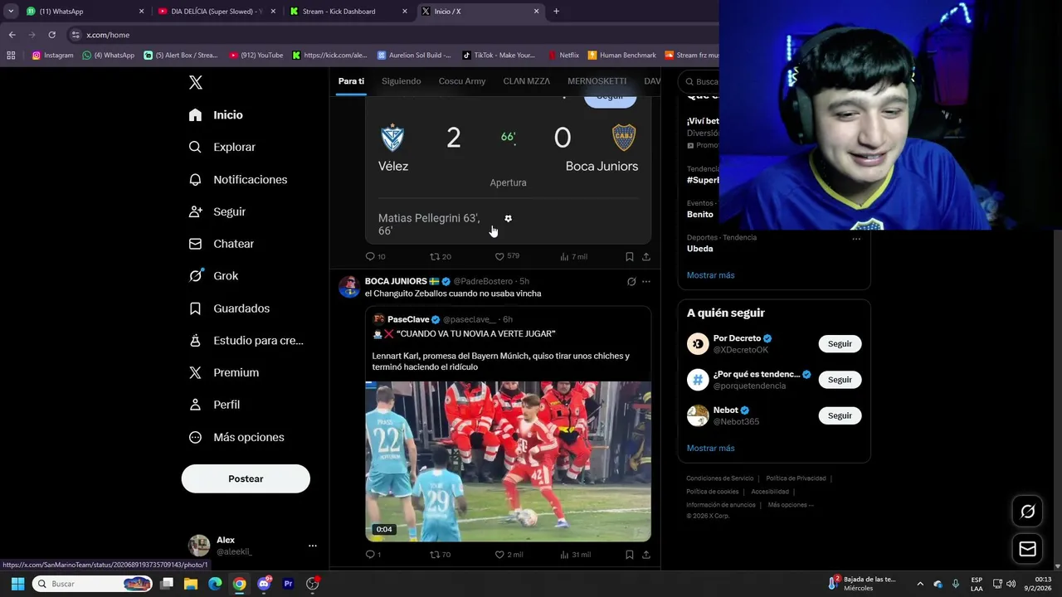
Task: Click Mostrar más under A quién seguir
Action: (x=710, y=449)
